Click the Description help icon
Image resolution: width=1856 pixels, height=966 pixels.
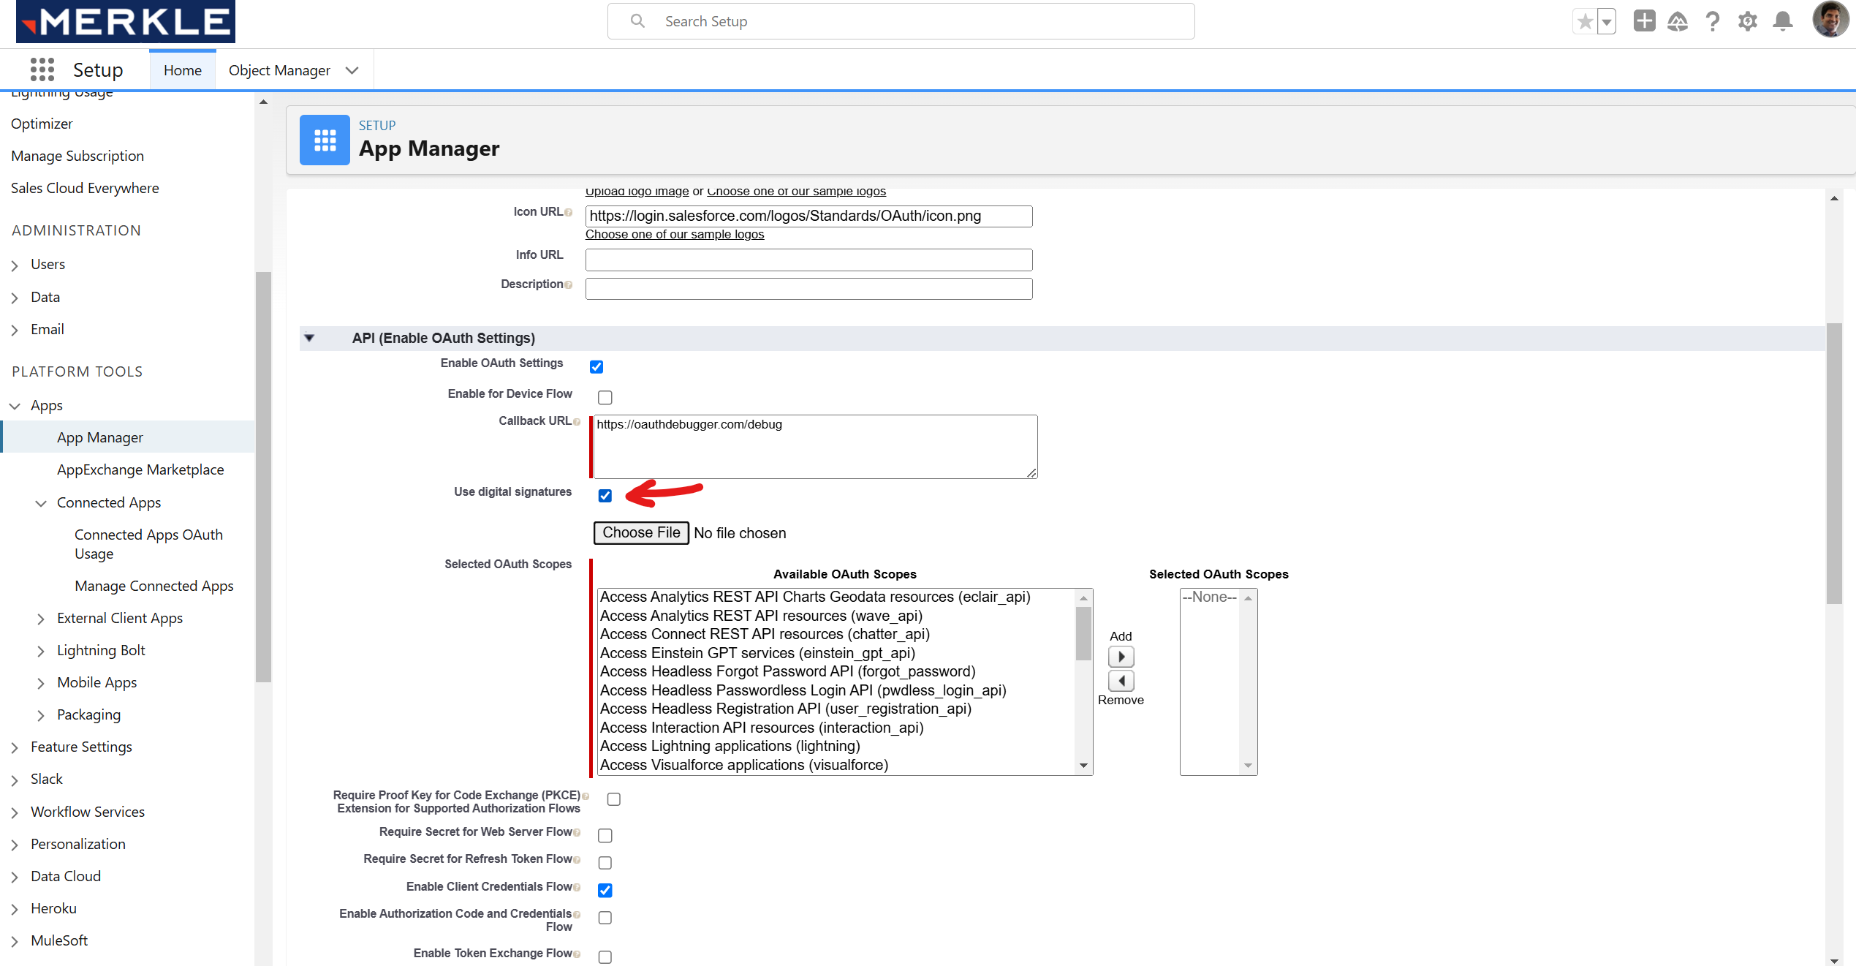click(569, 284)
